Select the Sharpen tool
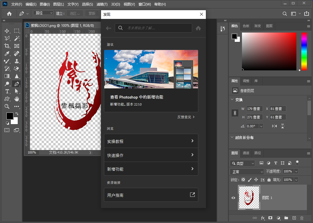 (17, 76)
